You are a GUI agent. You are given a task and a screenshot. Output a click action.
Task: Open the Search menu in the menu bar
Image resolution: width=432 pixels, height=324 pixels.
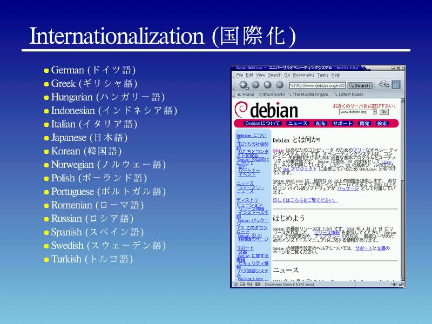point(275,75)
